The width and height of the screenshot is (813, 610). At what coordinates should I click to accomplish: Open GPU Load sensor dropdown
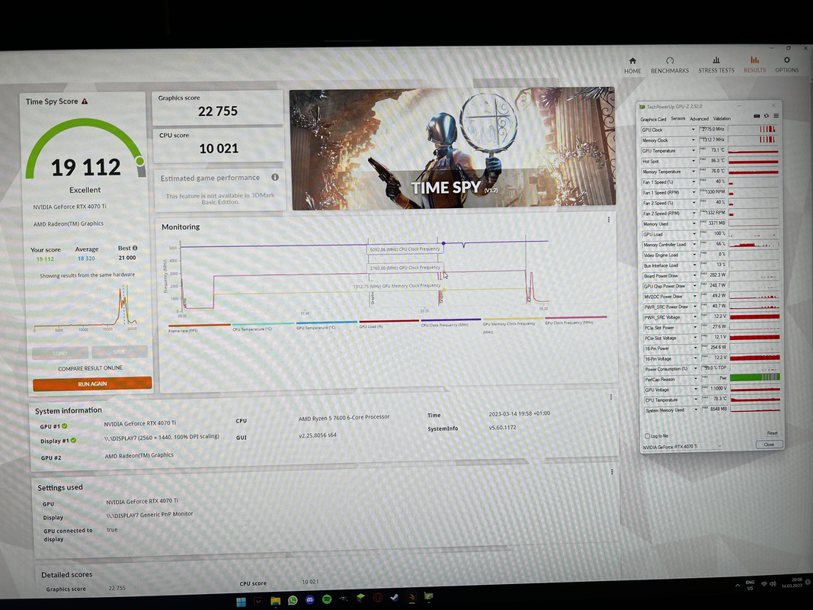click(x=694, y=234)
